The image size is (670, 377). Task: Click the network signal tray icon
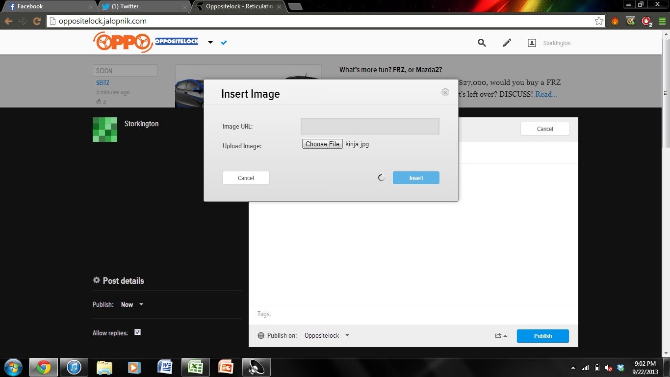coord(585,368)
